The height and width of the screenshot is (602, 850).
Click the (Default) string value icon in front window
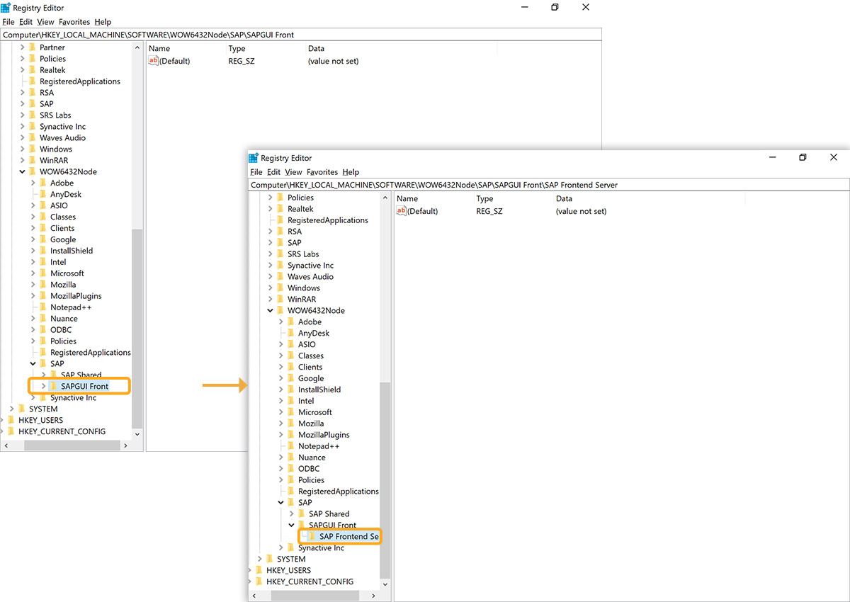tap(401, 211)
